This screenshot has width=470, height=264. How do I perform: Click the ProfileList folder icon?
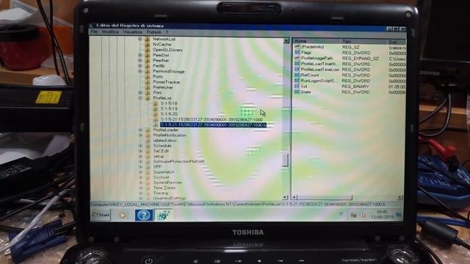click(x=148, y=98)
